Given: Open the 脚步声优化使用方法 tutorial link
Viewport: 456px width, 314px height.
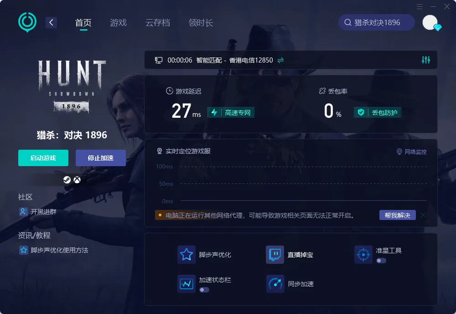Looking at the screenshot, I should click(x=59, y=250).
